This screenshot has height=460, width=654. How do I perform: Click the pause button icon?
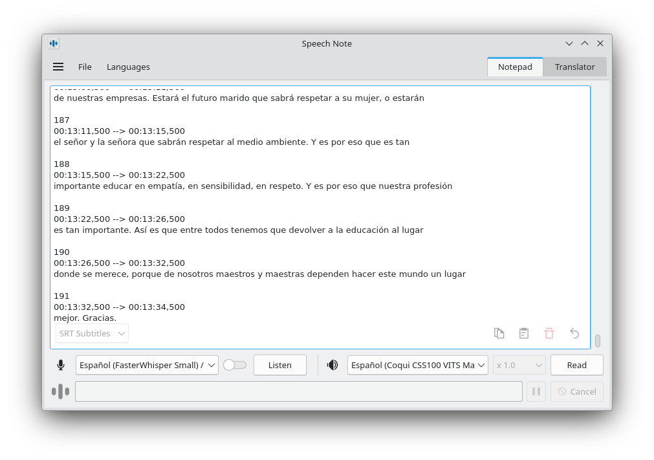pos(536,391)
